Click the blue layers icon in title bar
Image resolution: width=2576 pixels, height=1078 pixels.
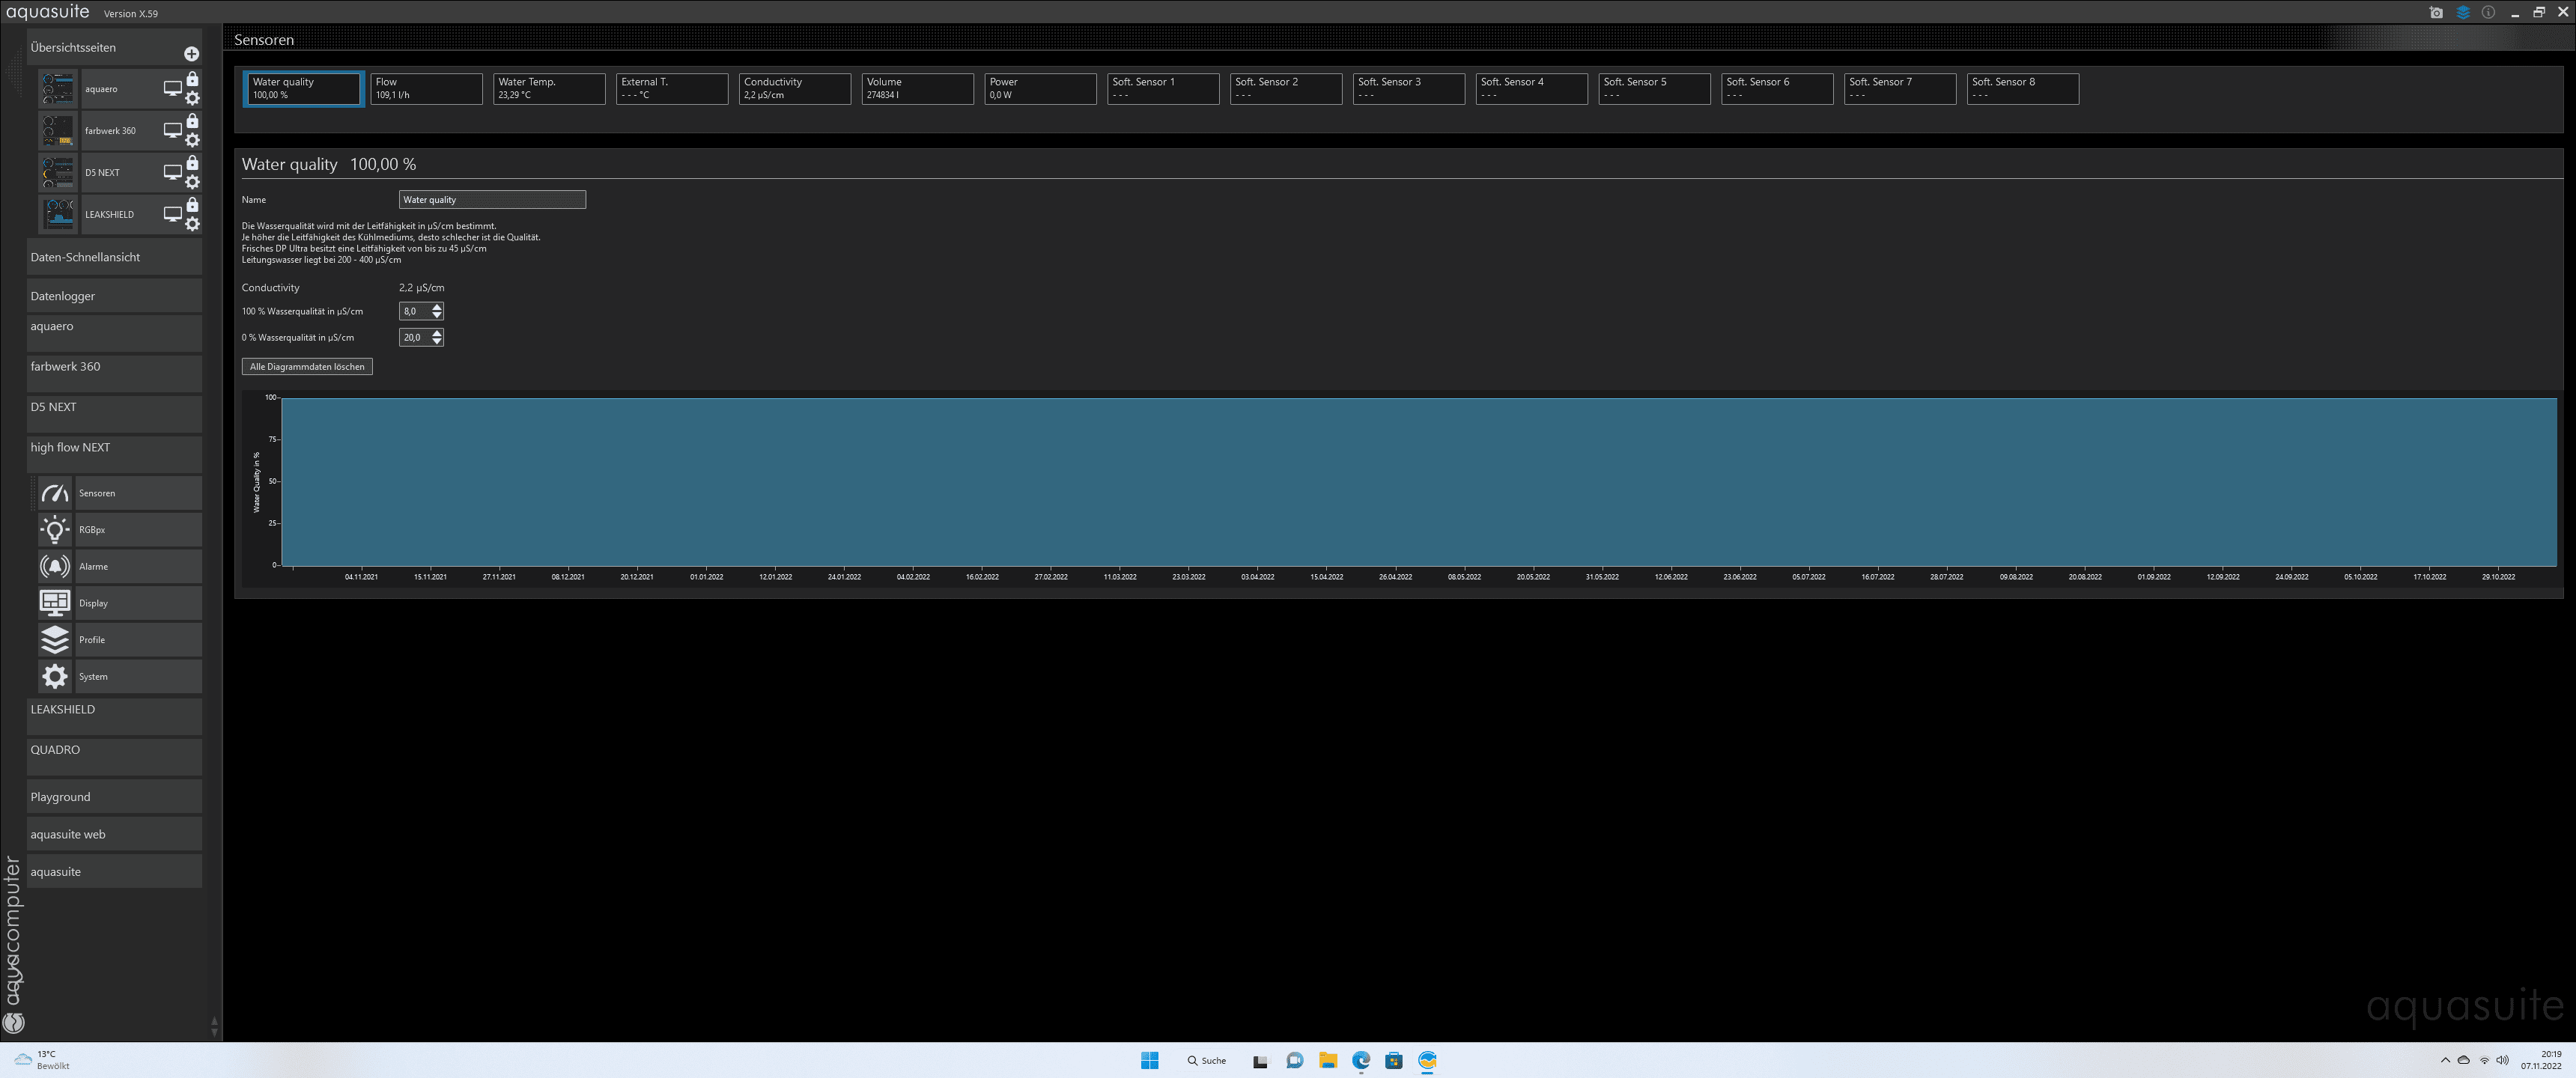[x=2462, y=13]
